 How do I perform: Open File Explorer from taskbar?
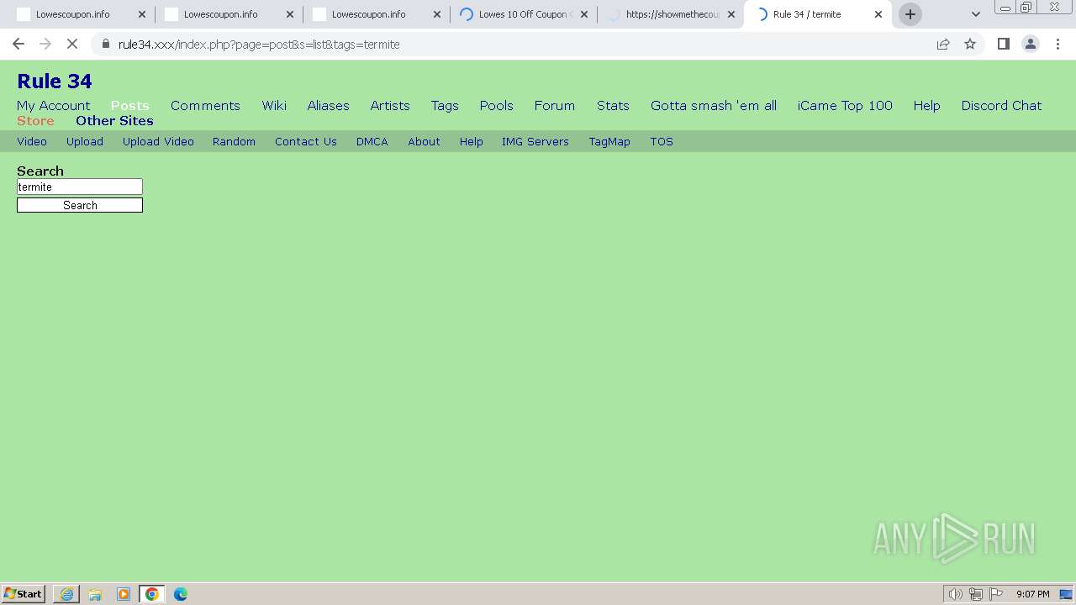tap(95, 594)
